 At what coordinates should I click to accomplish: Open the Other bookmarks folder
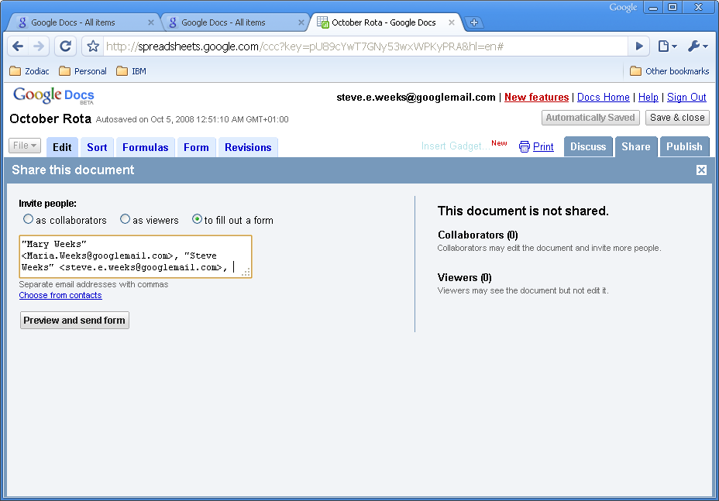coord(669,71)
